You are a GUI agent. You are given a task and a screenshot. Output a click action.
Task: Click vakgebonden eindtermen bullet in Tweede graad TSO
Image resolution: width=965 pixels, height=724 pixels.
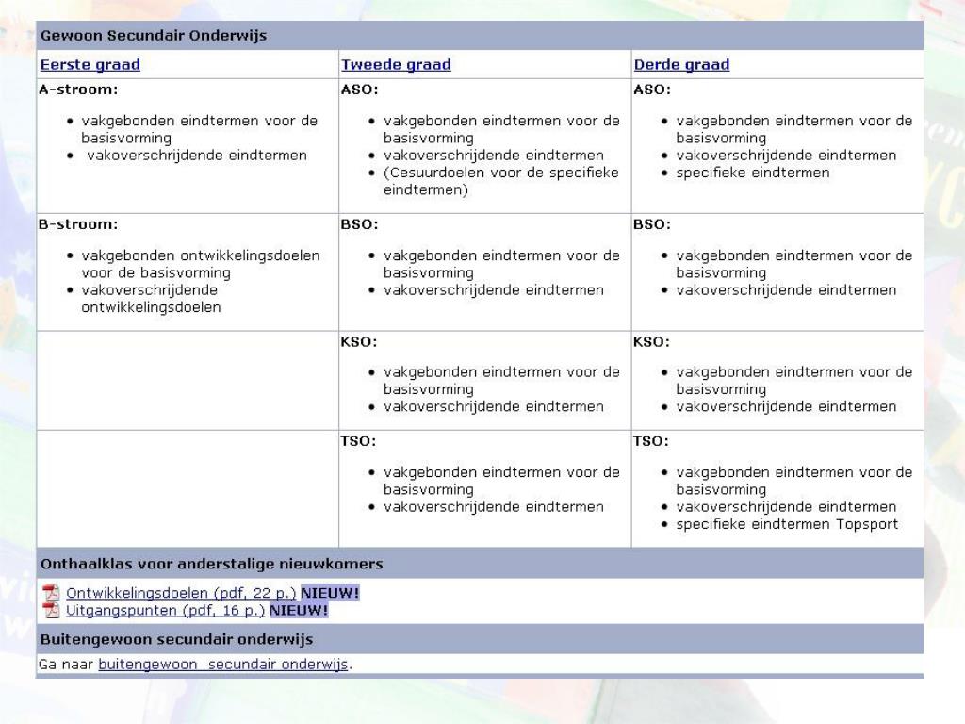[501, 481]
